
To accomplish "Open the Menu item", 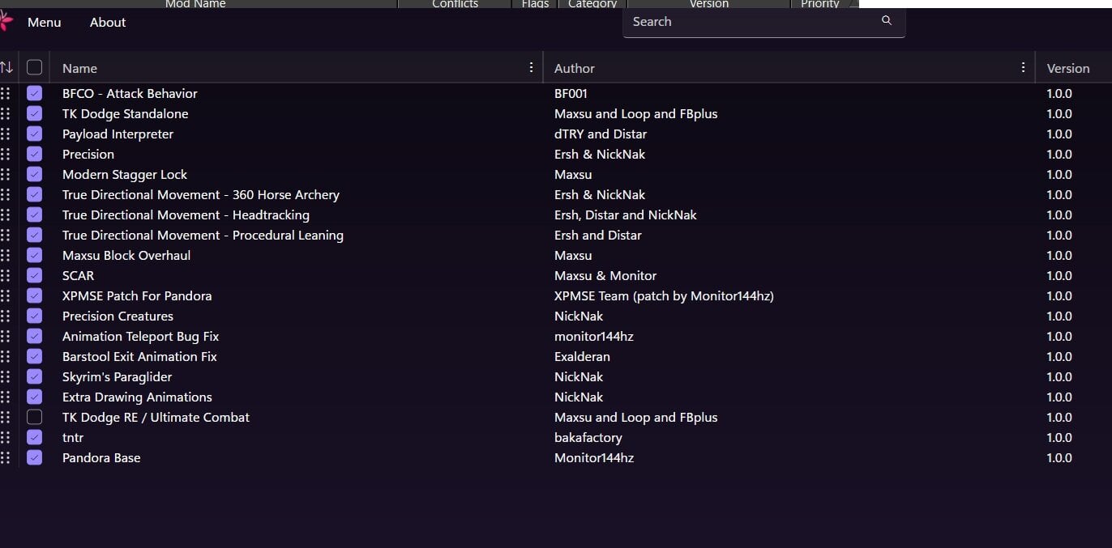I will click(x=44, y=22).
